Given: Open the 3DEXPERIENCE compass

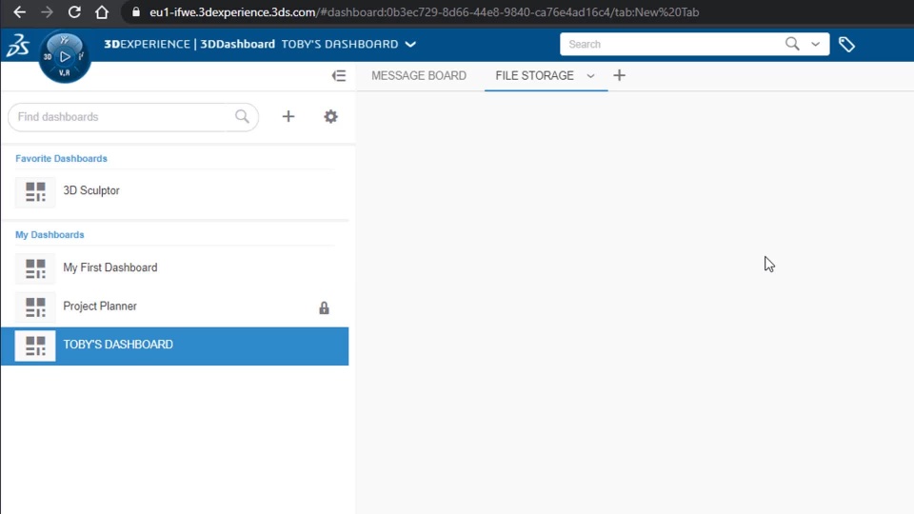Looking at the screenshot, I should pos(65,56).
